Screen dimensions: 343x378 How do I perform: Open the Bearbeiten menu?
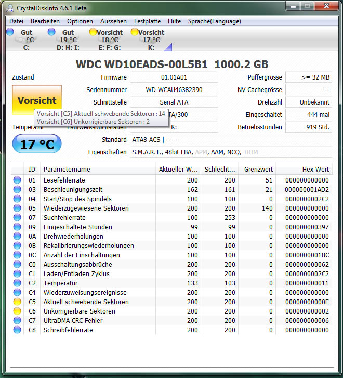click(45, 21)
